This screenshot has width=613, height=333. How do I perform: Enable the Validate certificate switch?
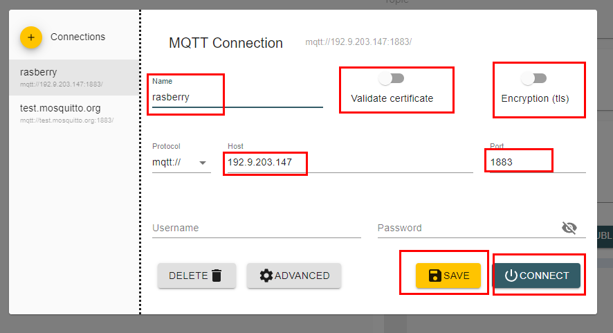392,79
